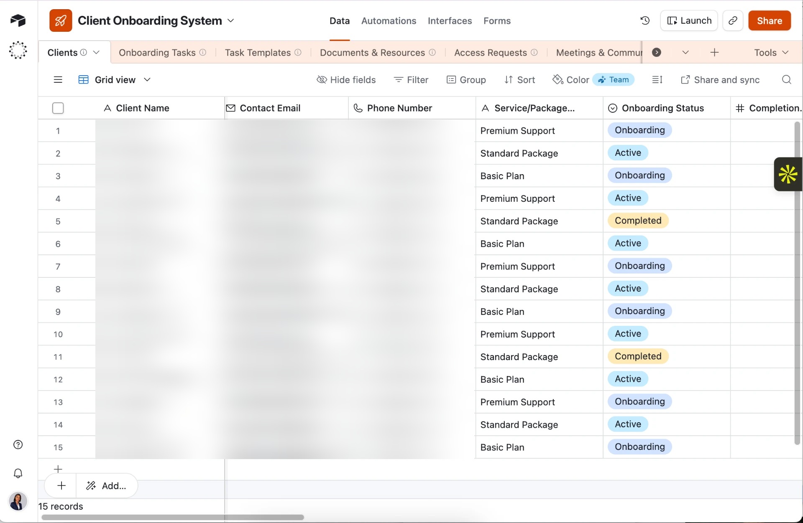The width and height of the screenshot is (803, 523).
Task: Expand the all tables list chevron
Action: (x=685, y=52)
